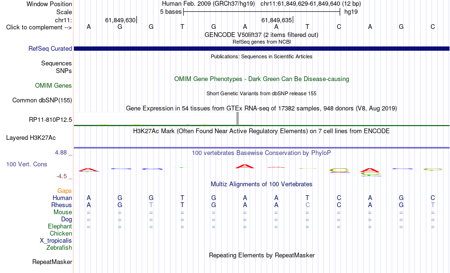450x273 pixels.
Task: Click the Window Position label
Action: coord(49,4)
